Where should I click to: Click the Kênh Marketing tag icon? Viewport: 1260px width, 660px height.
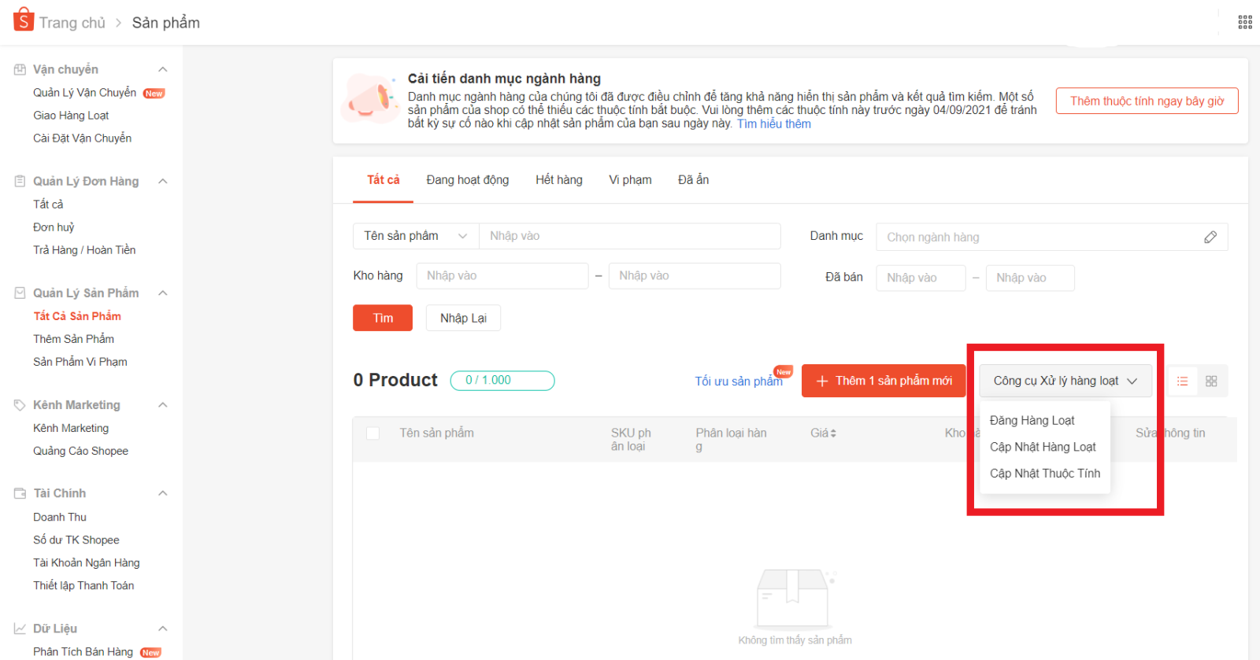click(20, 405)
